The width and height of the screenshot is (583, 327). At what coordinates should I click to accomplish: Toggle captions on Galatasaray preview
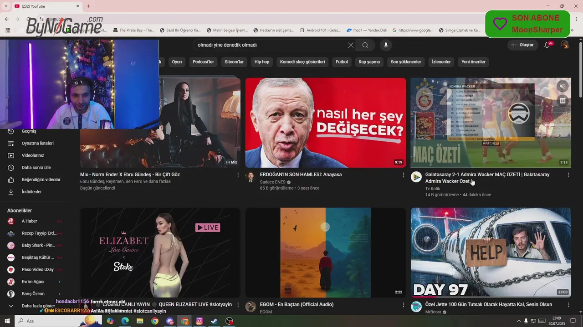click(x=563, y=101)
